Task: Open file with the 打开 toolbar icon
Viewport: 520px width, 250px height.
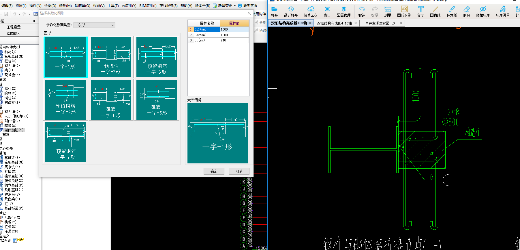Action: (x=274, y=12)
